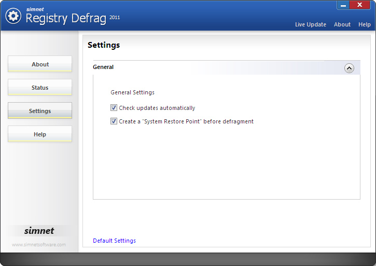The height and width of the screenshot is (266, 376).
Task: Open About in the top-right header
Action: point(342,24)
